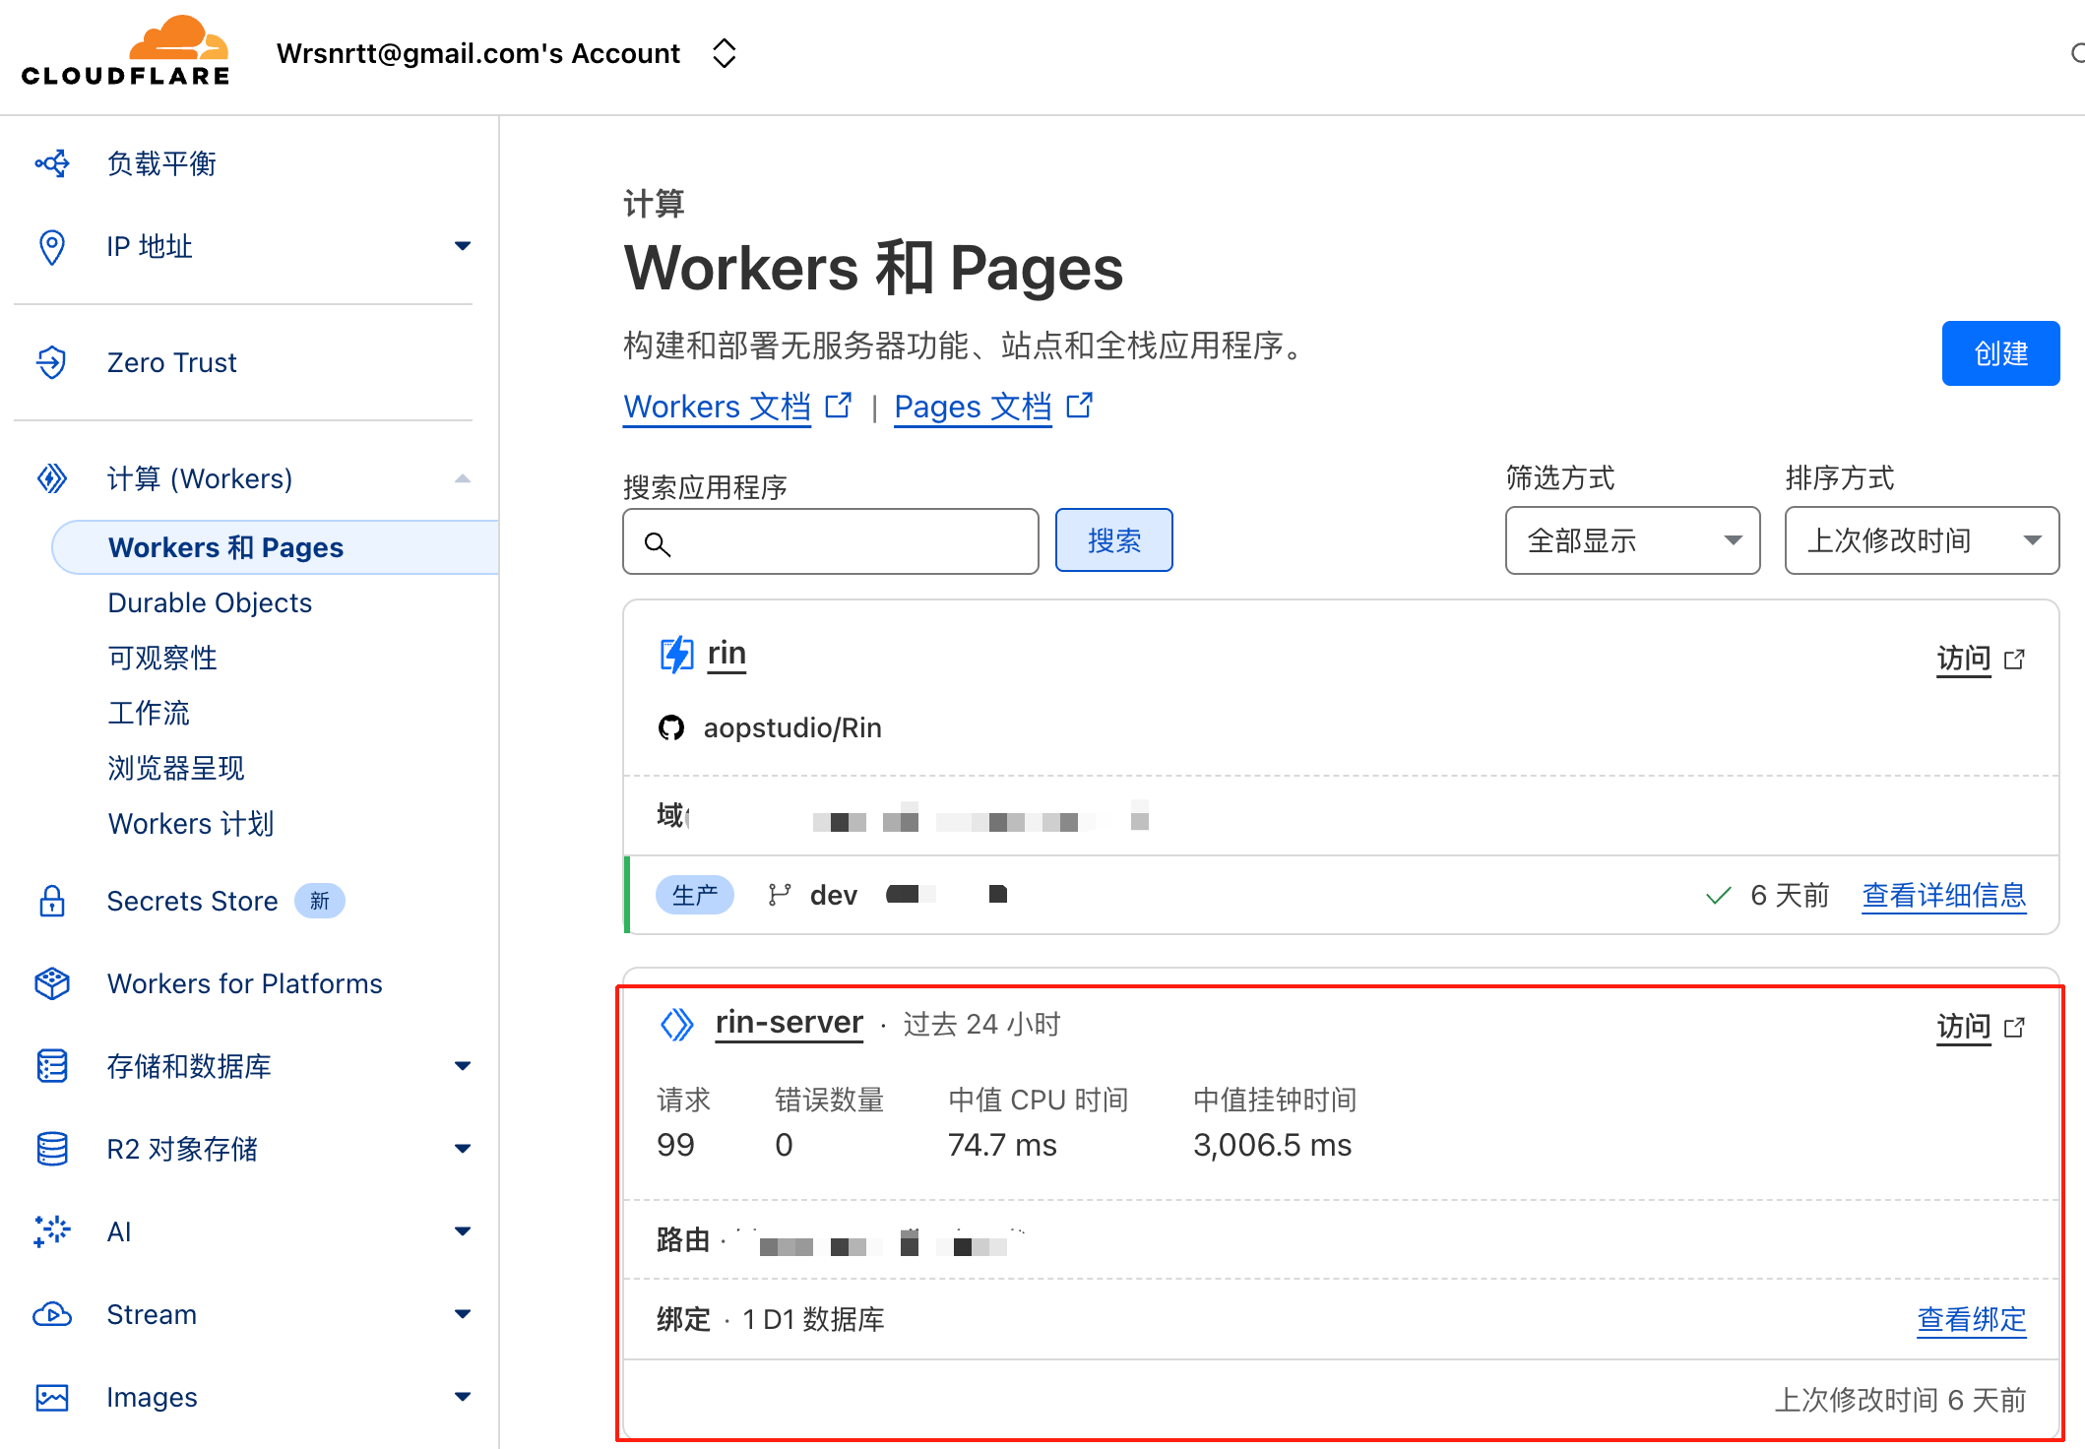Open 可观察性 in sidebar
Screen dimensions: 2085x1449
pos(162,658)
